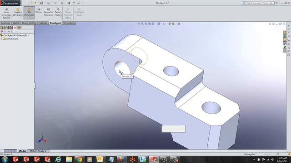The height and width of the screenshot is (163, 291).
Task: Open the PropertyManager tab icon
Action: point(6,28)
